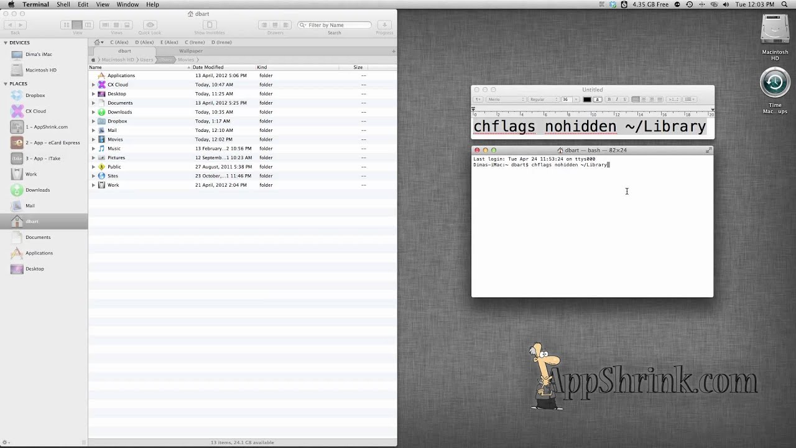Open the E (Alex) favorite shortcut
The height and width of the screenshot is (448, 796).
point(169,42)
